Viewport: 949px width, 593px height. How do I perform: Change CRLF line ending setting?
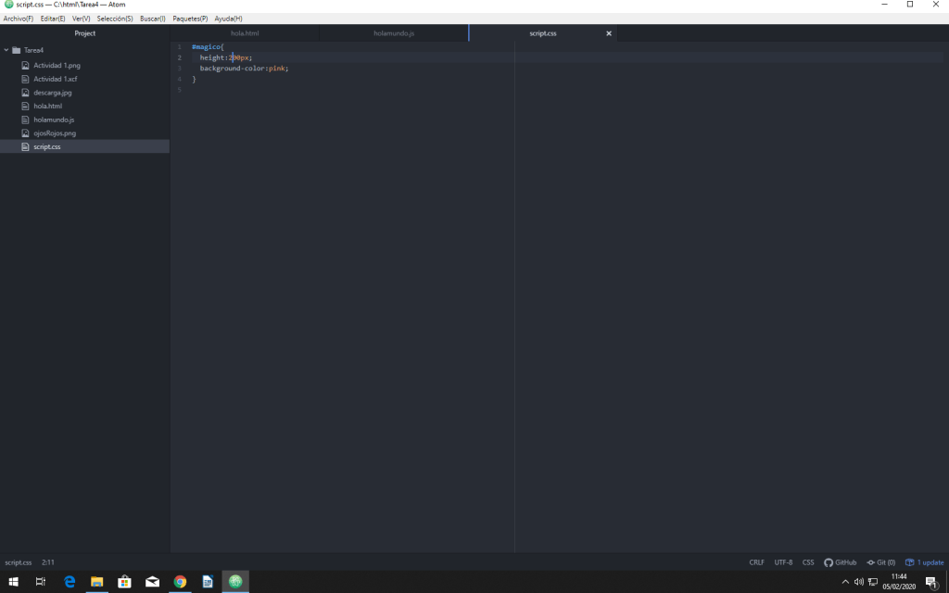(x=757, y=562)
